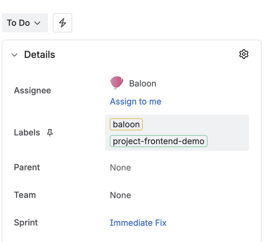This screenshot has width=264, height=242.
Task: Click the gear to configure Details fields
Action: pyautogui.click(x=244, y=54)
